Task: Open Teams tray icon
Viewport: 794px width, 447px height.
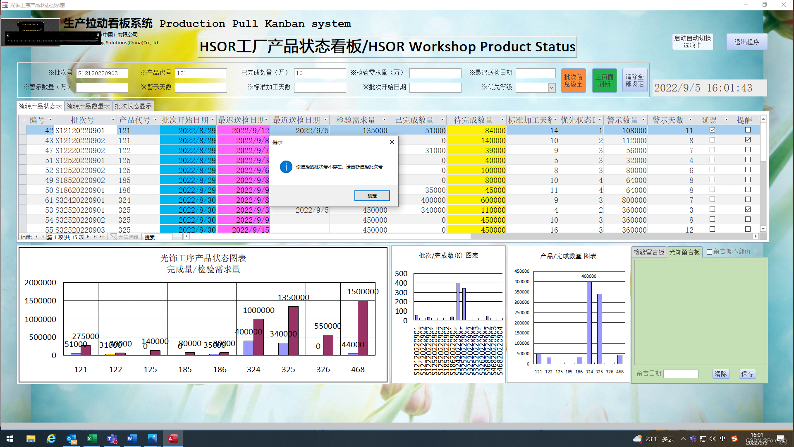Action: click(x=693, y=439)
